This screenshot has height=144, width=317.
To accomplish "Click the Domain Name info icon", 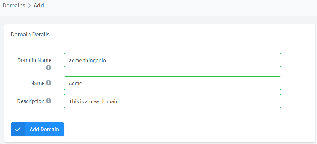I will [49, 68].
